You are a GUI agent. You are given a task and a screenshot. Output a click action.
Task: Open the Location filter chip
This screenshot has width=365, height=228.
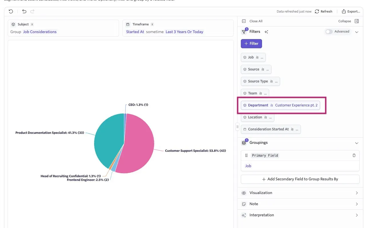(x=257, y=117)
